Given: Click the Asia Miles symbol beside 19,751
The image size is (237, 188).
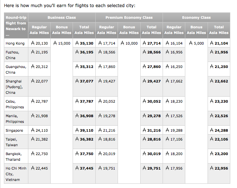Looking at the screenshot, I should pos(100,168).
